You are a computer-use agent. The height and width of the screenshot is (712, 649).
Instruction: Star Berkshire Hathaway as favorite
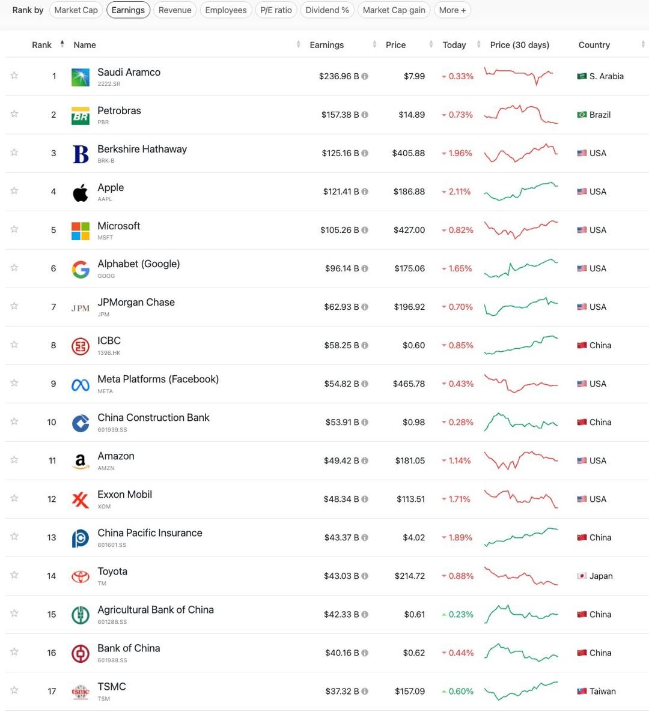pyautogui.click(x=14, y=152)
